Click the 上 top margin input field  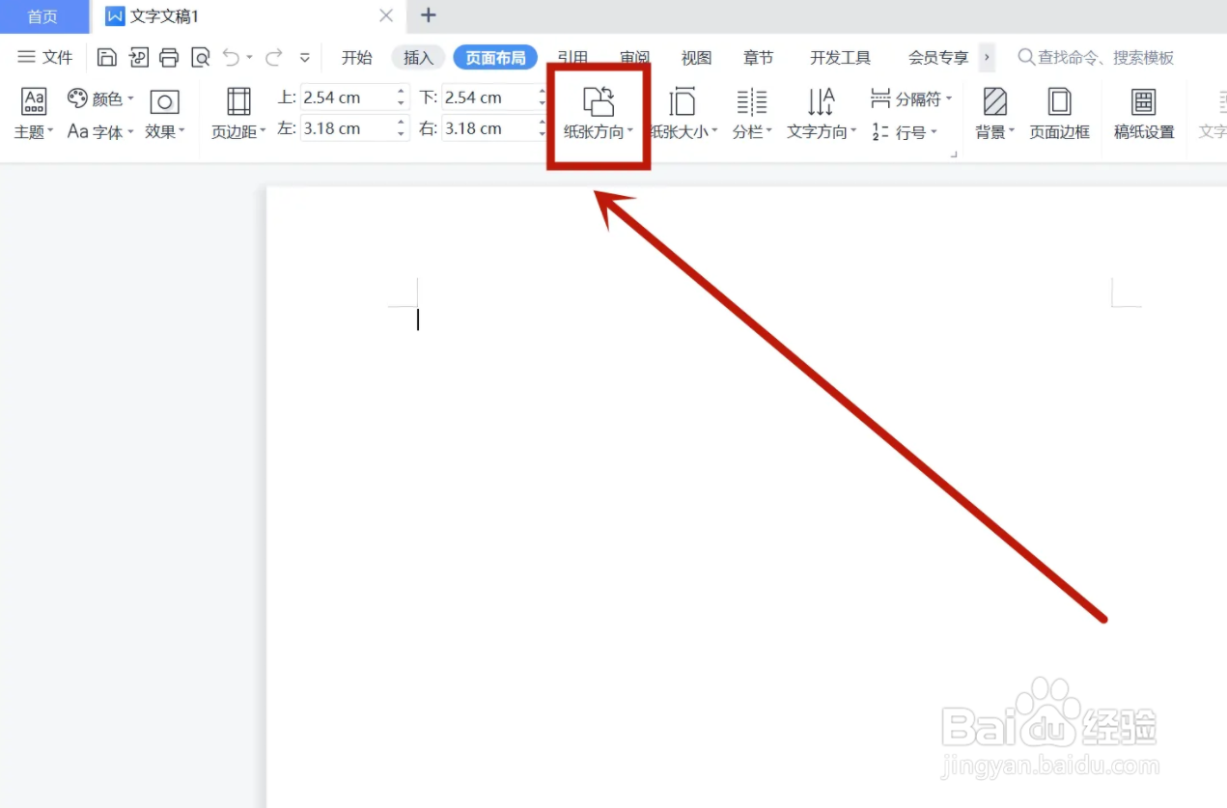pyautogui.click(x=348, y=97)
